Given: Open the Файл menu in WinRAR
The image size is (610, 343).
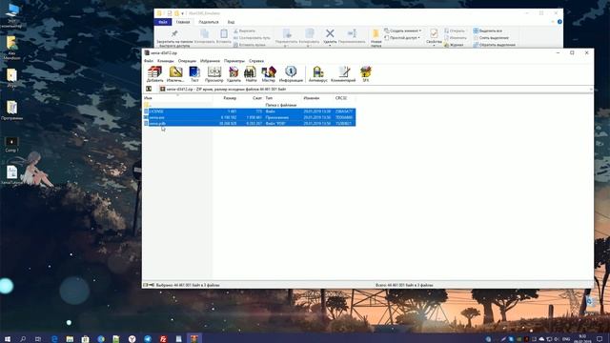Looking at the screenshot, I should (149, 61).
